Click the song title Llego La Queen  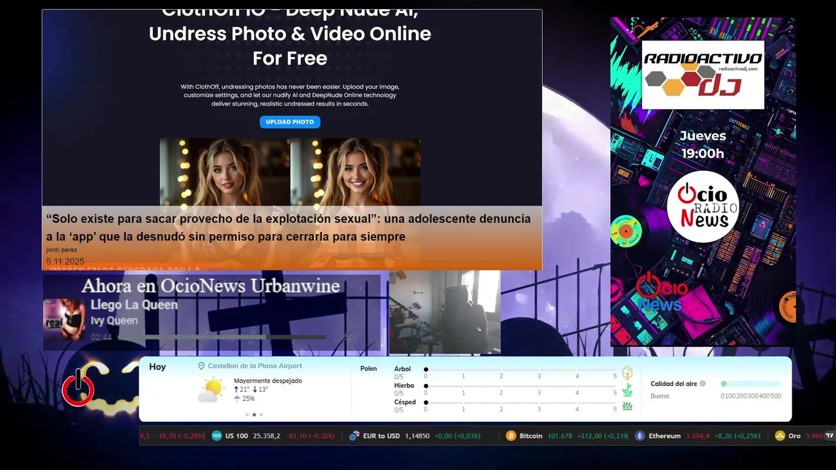pyautogui.click(x=134, y=305)
